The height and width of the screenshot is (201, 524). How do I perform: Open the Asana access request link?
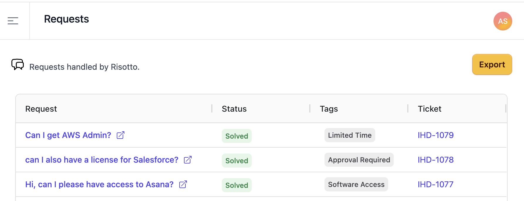tap(99, 184)
